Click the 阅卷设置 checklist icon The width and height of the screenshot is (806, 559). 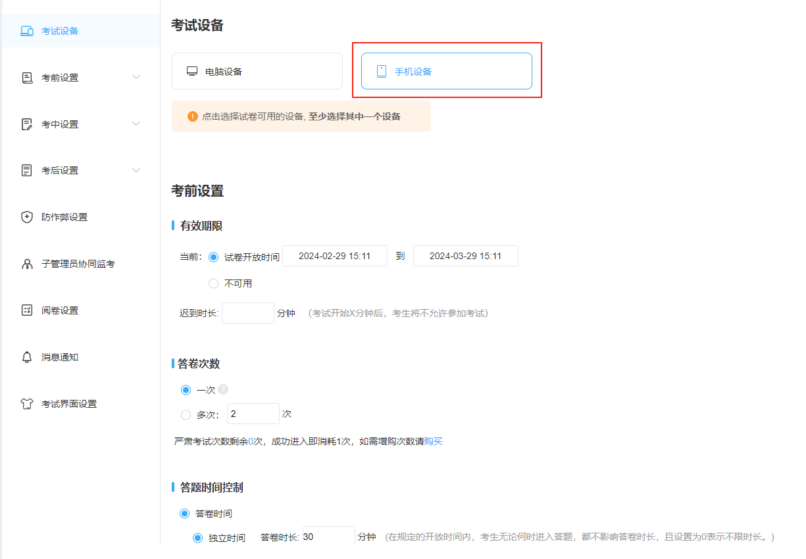pyautogui.click(x=27, y=310)
